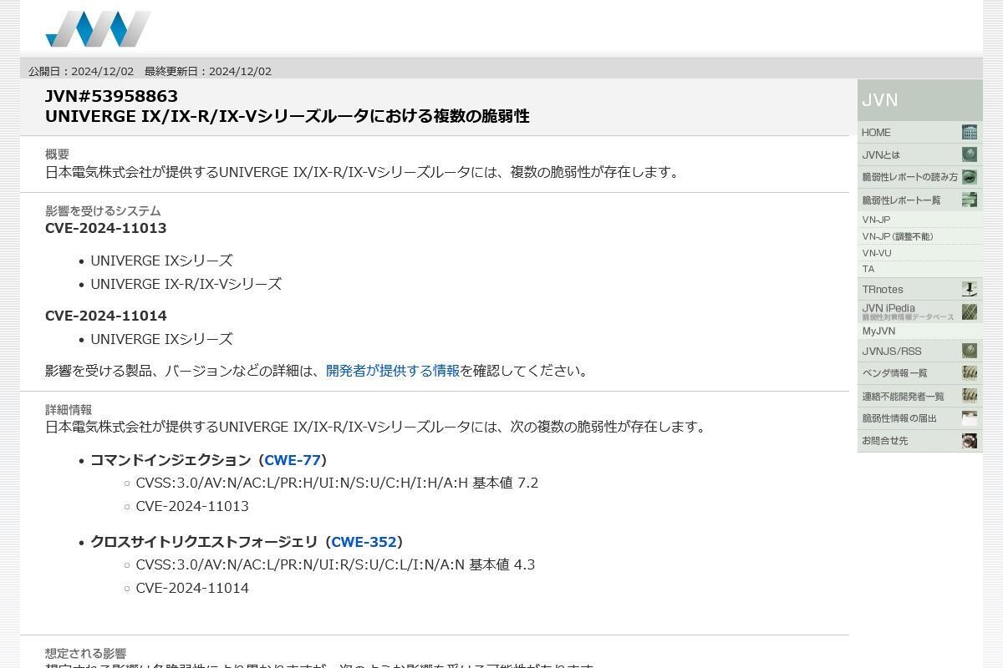Image resolution: width=1003 pixels, height=668 pixels.
Task: Open TRnotes in the sidebar
Action: (883, 289)
